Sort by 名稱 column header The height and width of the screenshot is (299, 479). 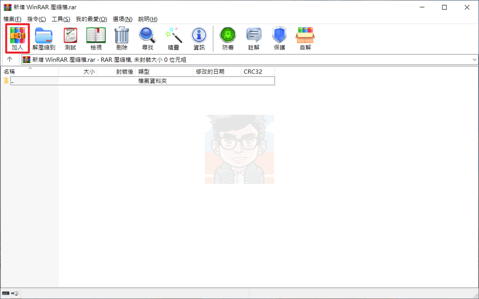pyautogui.click(x=29, y=71)
